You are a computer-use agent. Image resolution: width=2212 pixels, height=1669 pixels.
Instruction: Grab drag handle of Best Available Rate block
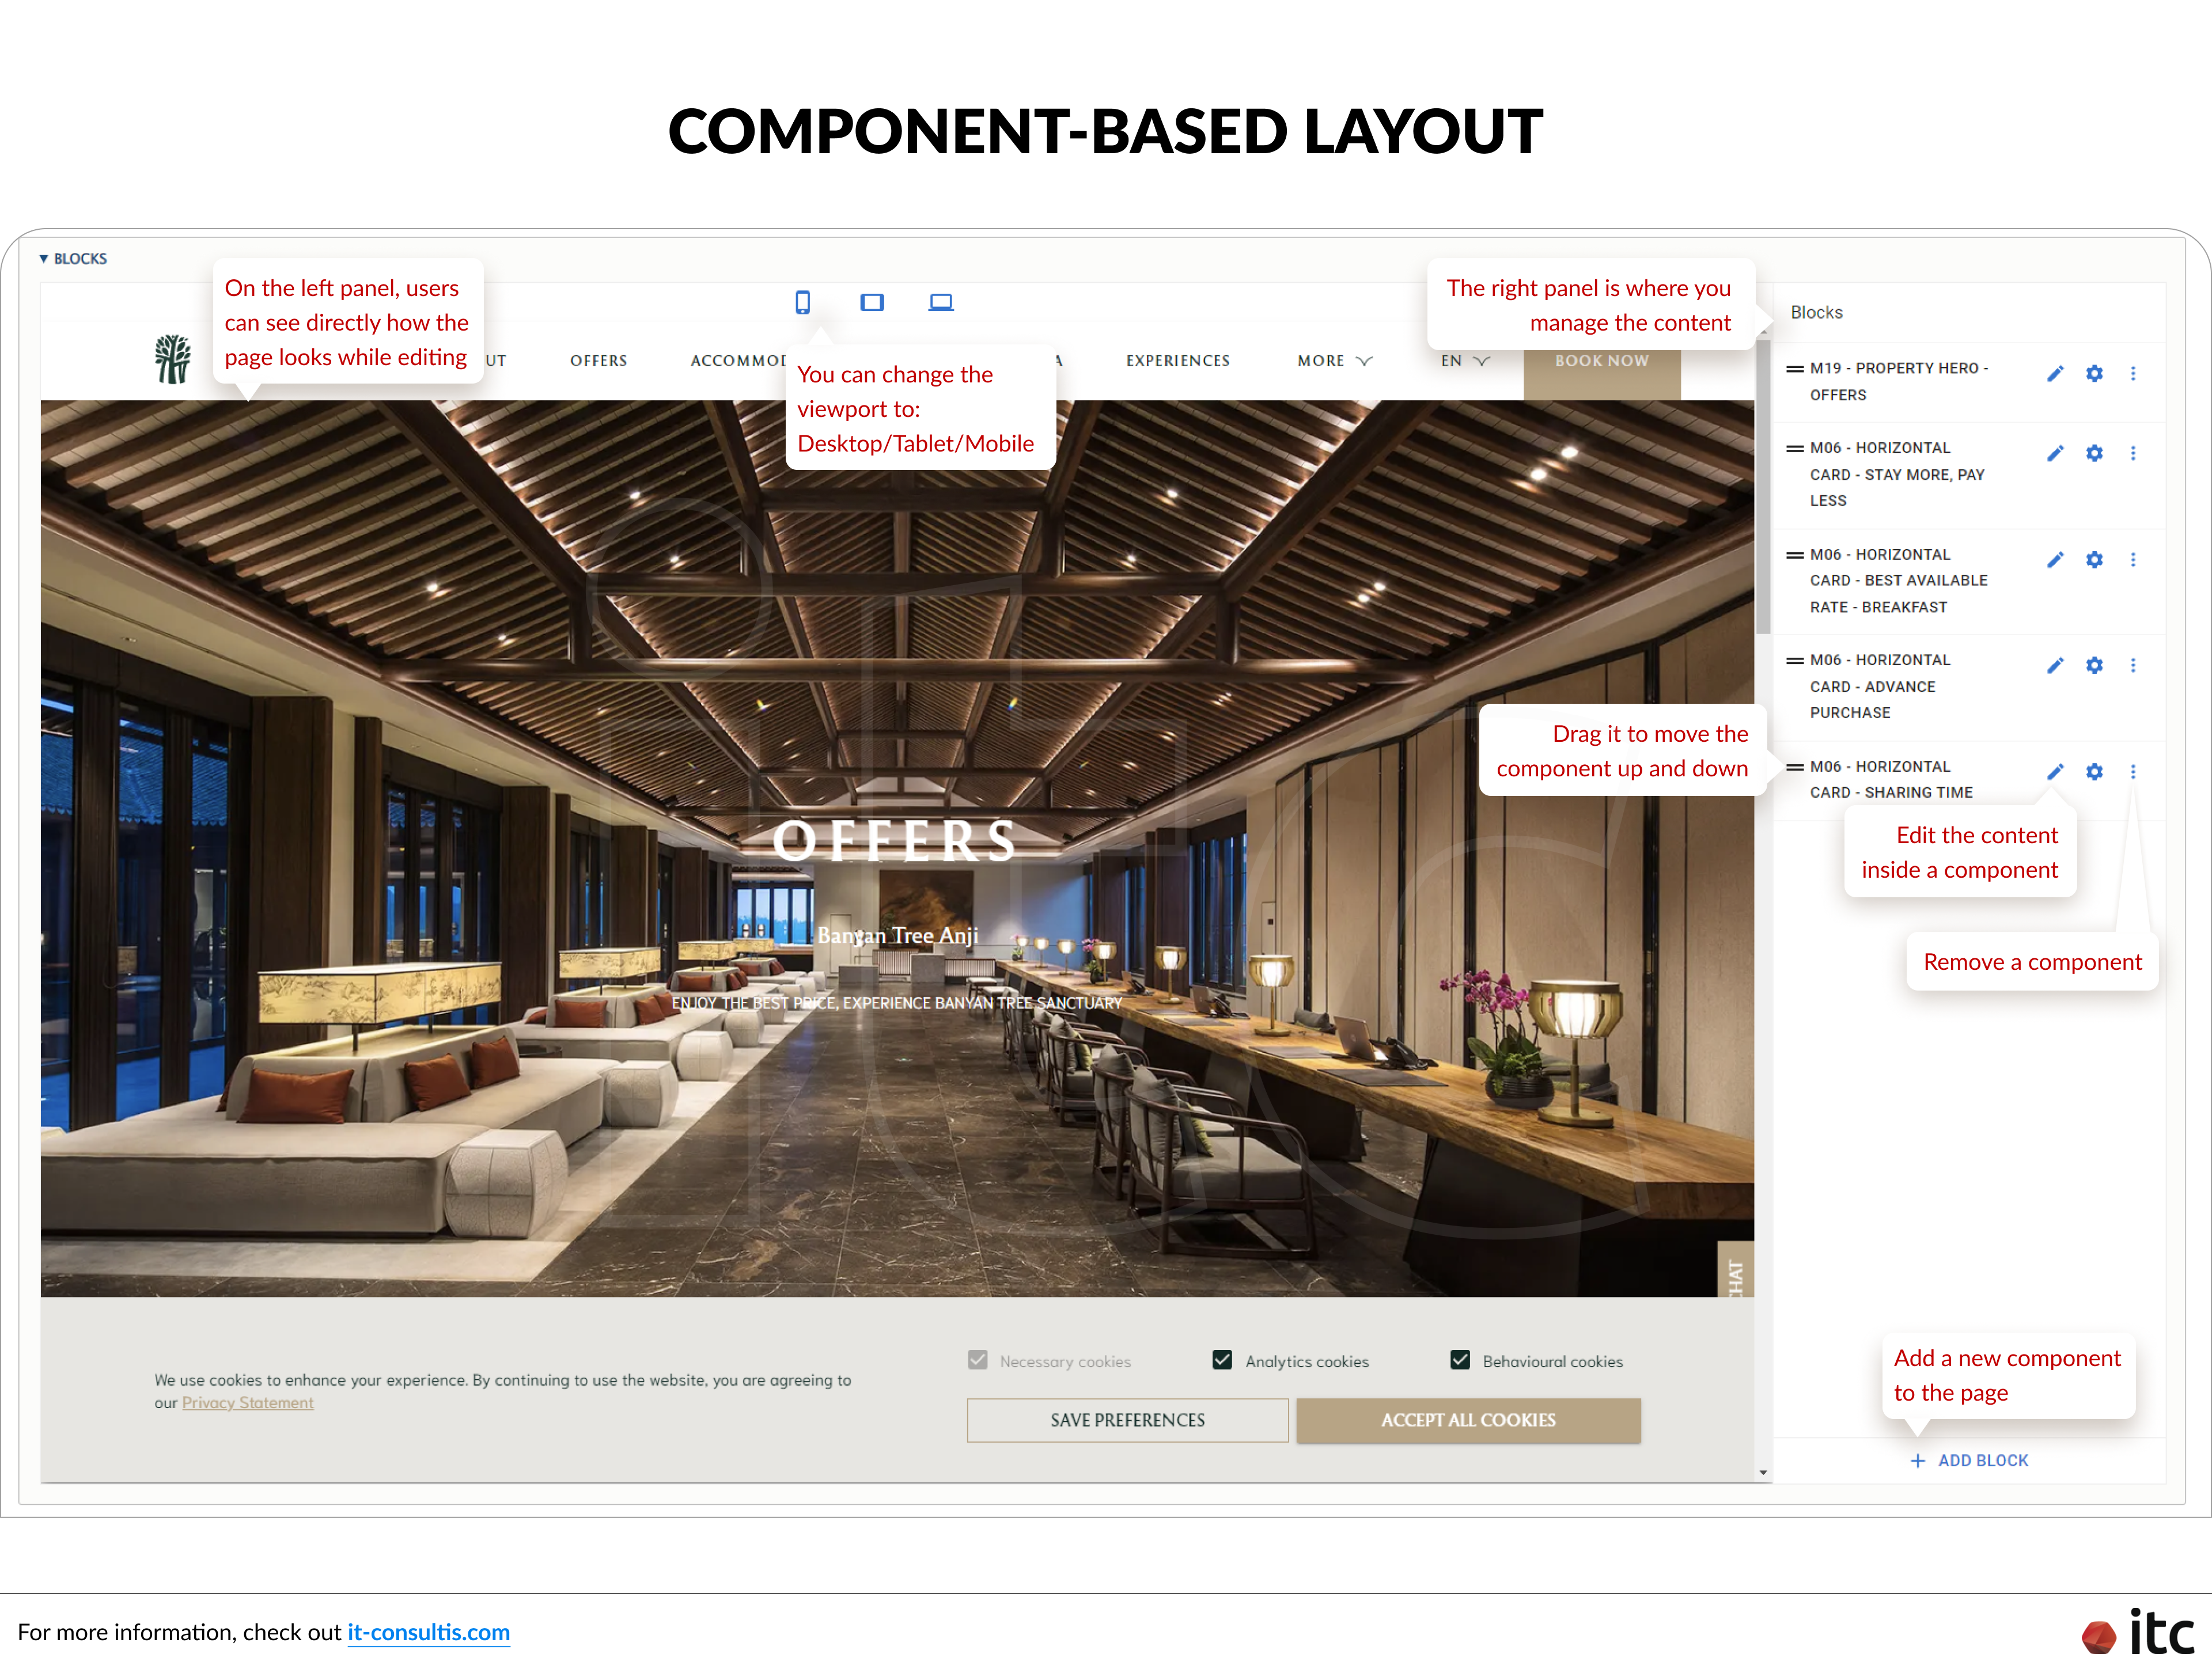coord(1795,555)
